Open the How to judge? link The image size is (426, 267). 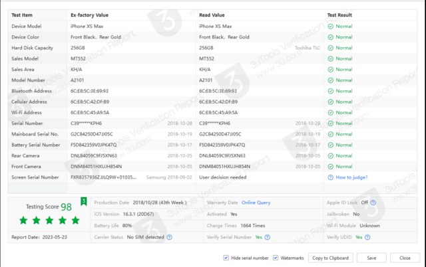pyautogui.click(x=351, y=177)
